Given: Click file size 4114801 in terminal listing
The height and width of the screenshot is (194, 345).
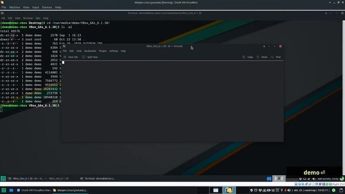Looking at the screenshot, I should tap(51, 72).
